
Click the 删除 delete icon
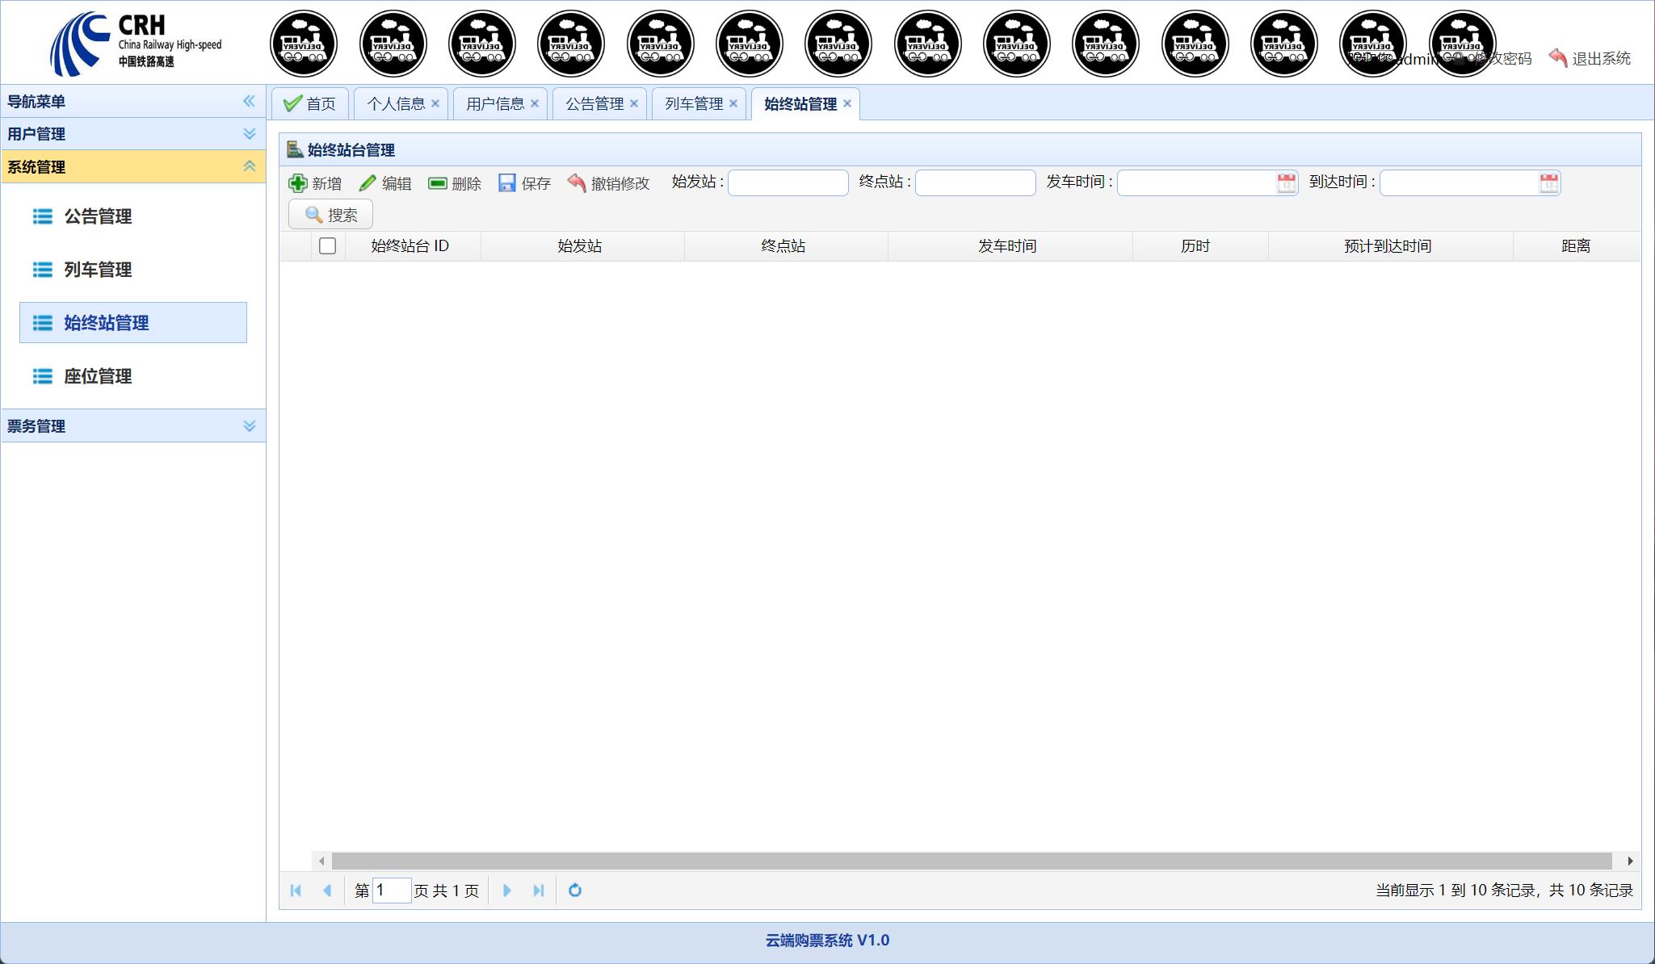[x=438, y=183]
